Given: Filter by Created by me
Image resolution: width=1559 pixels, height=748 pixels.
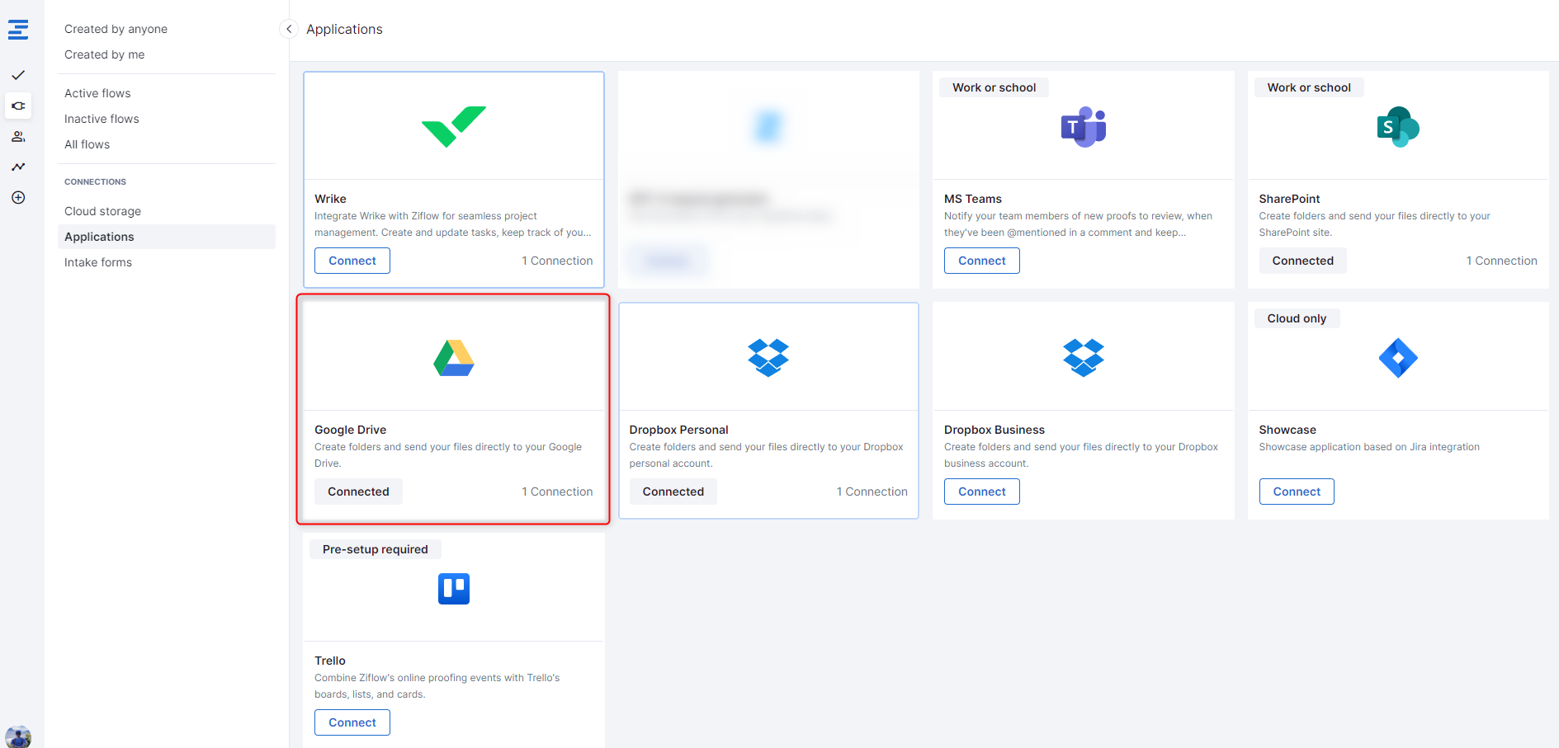Looking at the screenshot, I should click(104, 54).
